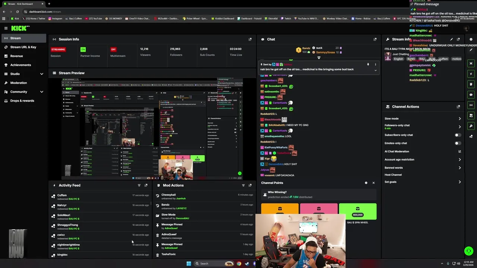Viewport: 477px width, 268px height.
Task: Click Cuffem redeemed activity entry
Action: 100,197
